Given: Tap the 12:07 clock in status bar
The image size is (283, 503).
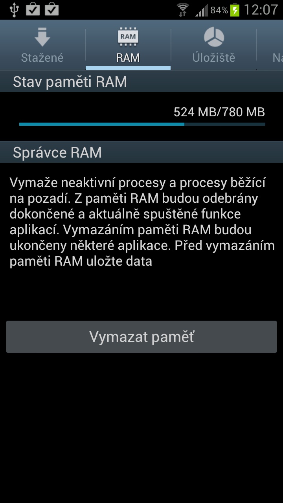Looking at the screenshot, I should pos(261,10).
